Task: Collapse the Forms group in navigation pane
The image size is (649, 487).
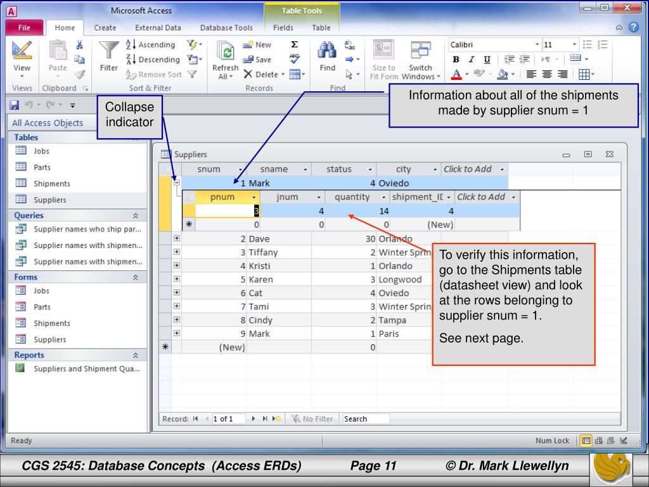Action: pyautogui.click(x=136, y=277)
